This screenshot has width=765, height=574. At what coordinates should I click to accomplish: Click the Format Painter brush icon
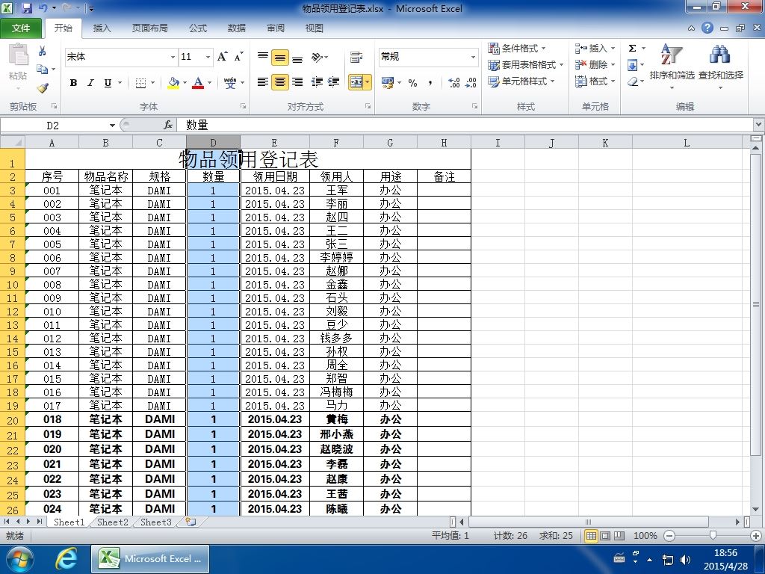(43, 88)
